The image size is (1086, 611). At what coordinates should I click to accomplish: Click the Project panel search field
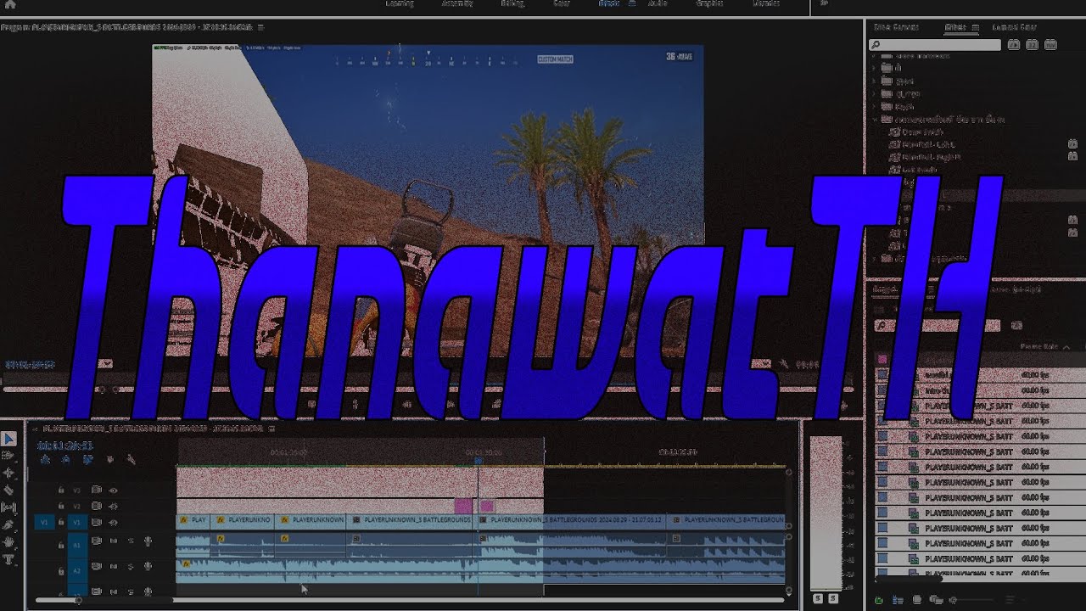(936, 326)
